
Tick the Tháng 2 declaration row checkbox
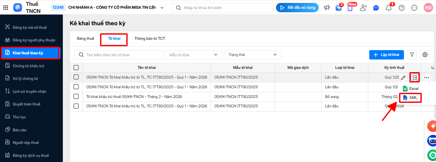click(76, 97)
